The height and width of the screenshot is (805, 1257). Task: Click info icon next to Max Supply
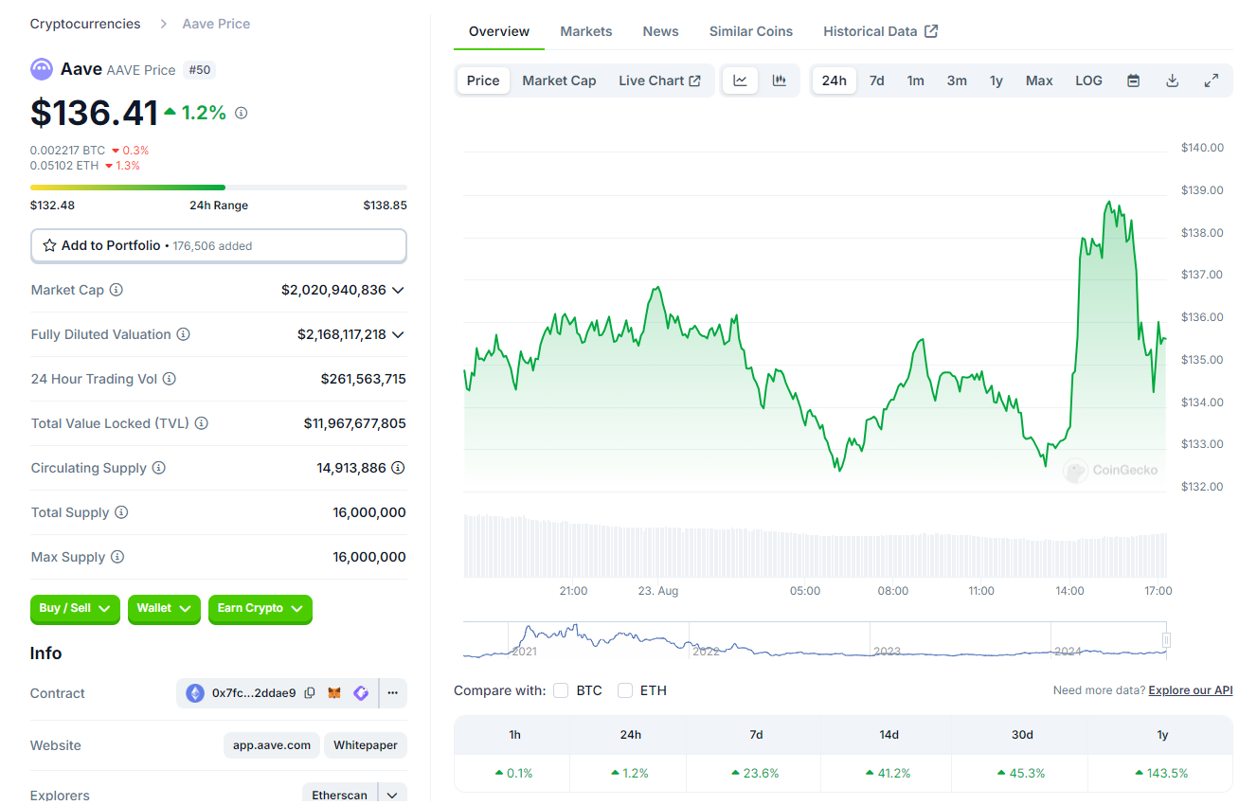117,557
